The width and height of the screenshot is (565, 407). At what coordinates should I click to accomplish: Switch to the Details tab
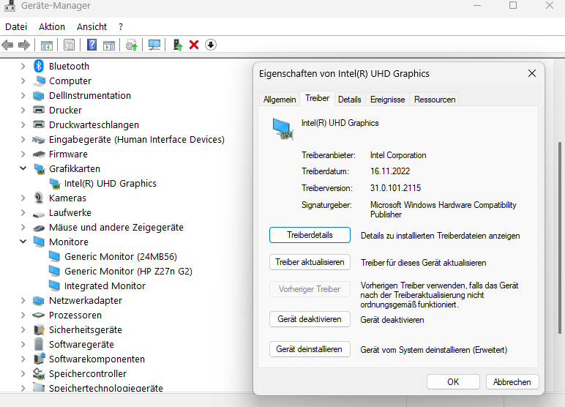[x=350, y=100]
